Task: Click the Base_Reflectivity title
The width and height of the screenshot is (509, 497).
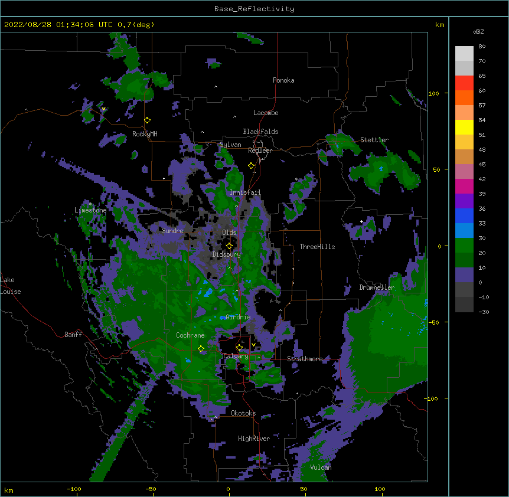Action: point(255,9)
